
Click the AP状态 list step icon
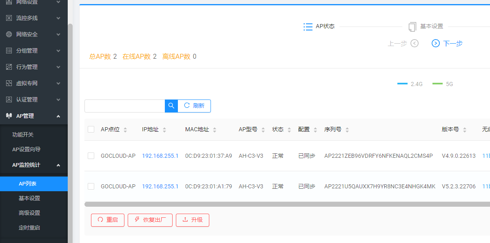(x=308, y=27)
